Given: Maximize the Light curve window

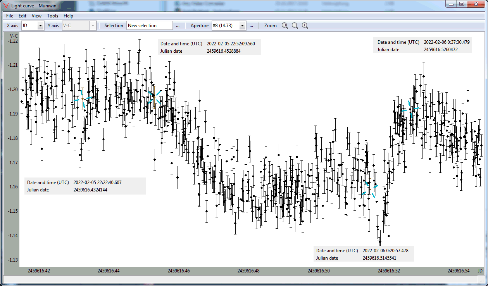Looking at the screenshot, I should coord(461,4).
